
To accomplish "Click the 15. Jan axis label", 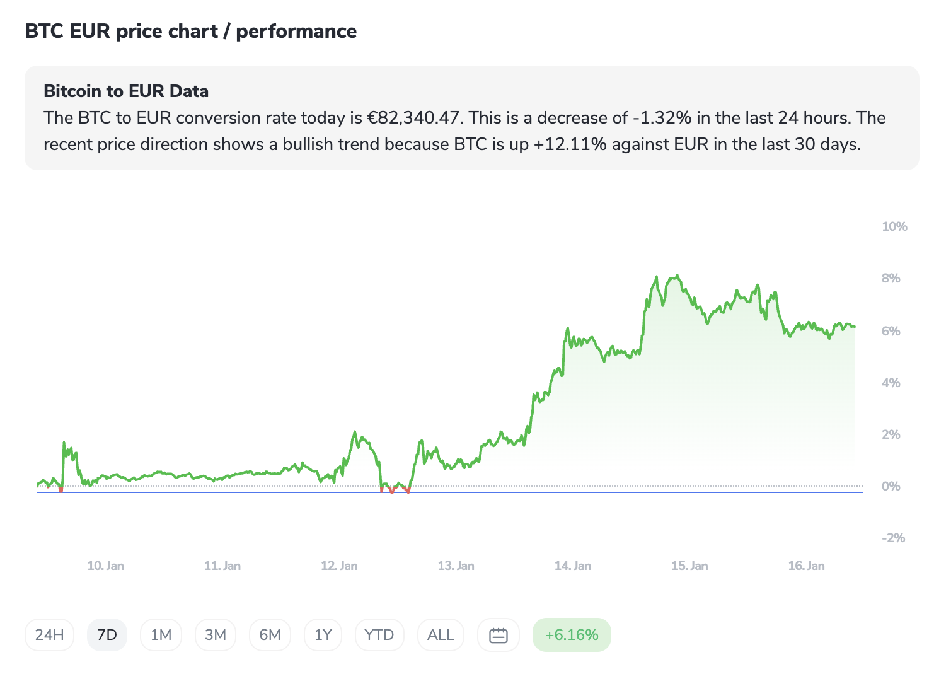I will click(689, 566).
